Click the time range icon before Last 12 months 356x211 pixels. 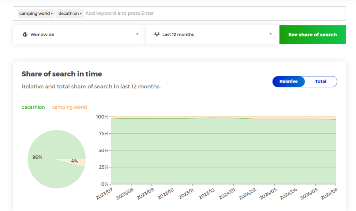point(157,34)
